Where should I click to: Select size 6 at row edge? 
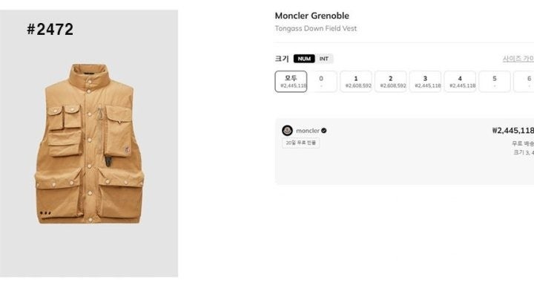(x=524, y=82)
